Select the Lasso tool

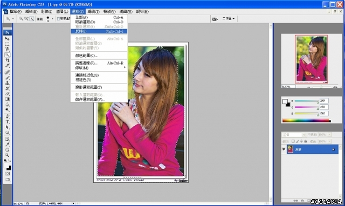click(x=7, y=49)
